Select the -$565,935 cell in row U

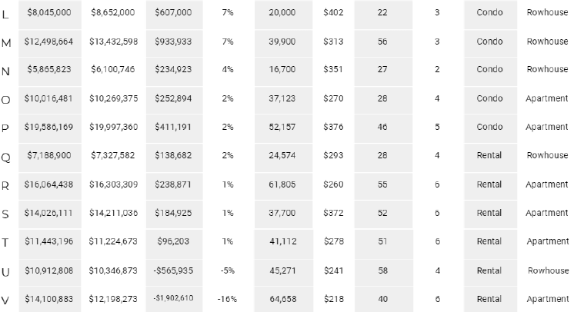(173, 270)
